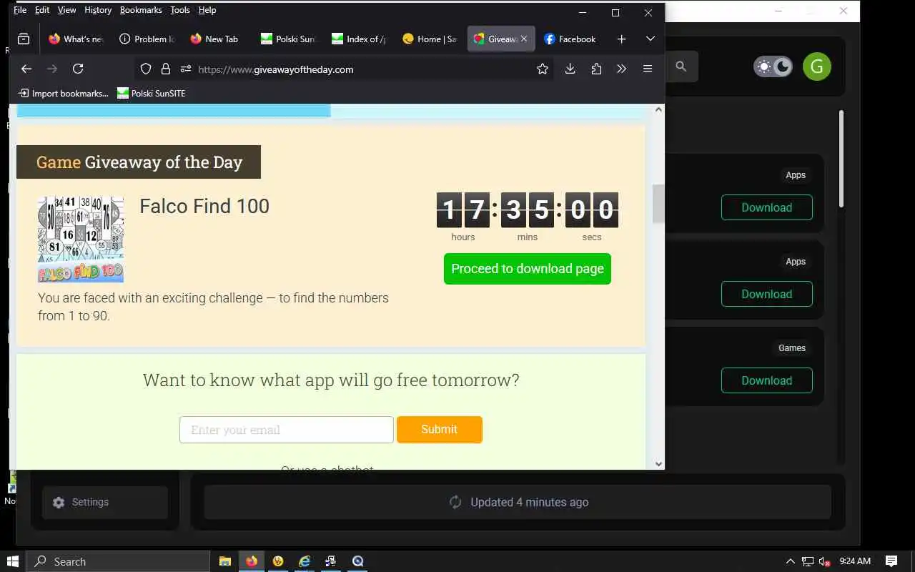Reload the current page

click(x=78, y=69)
